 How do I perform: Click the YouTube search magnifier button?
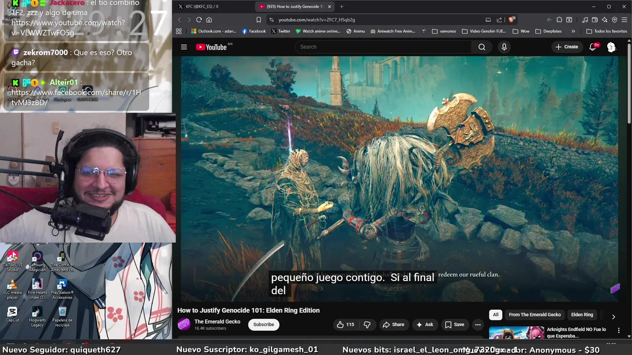(482, 47)
